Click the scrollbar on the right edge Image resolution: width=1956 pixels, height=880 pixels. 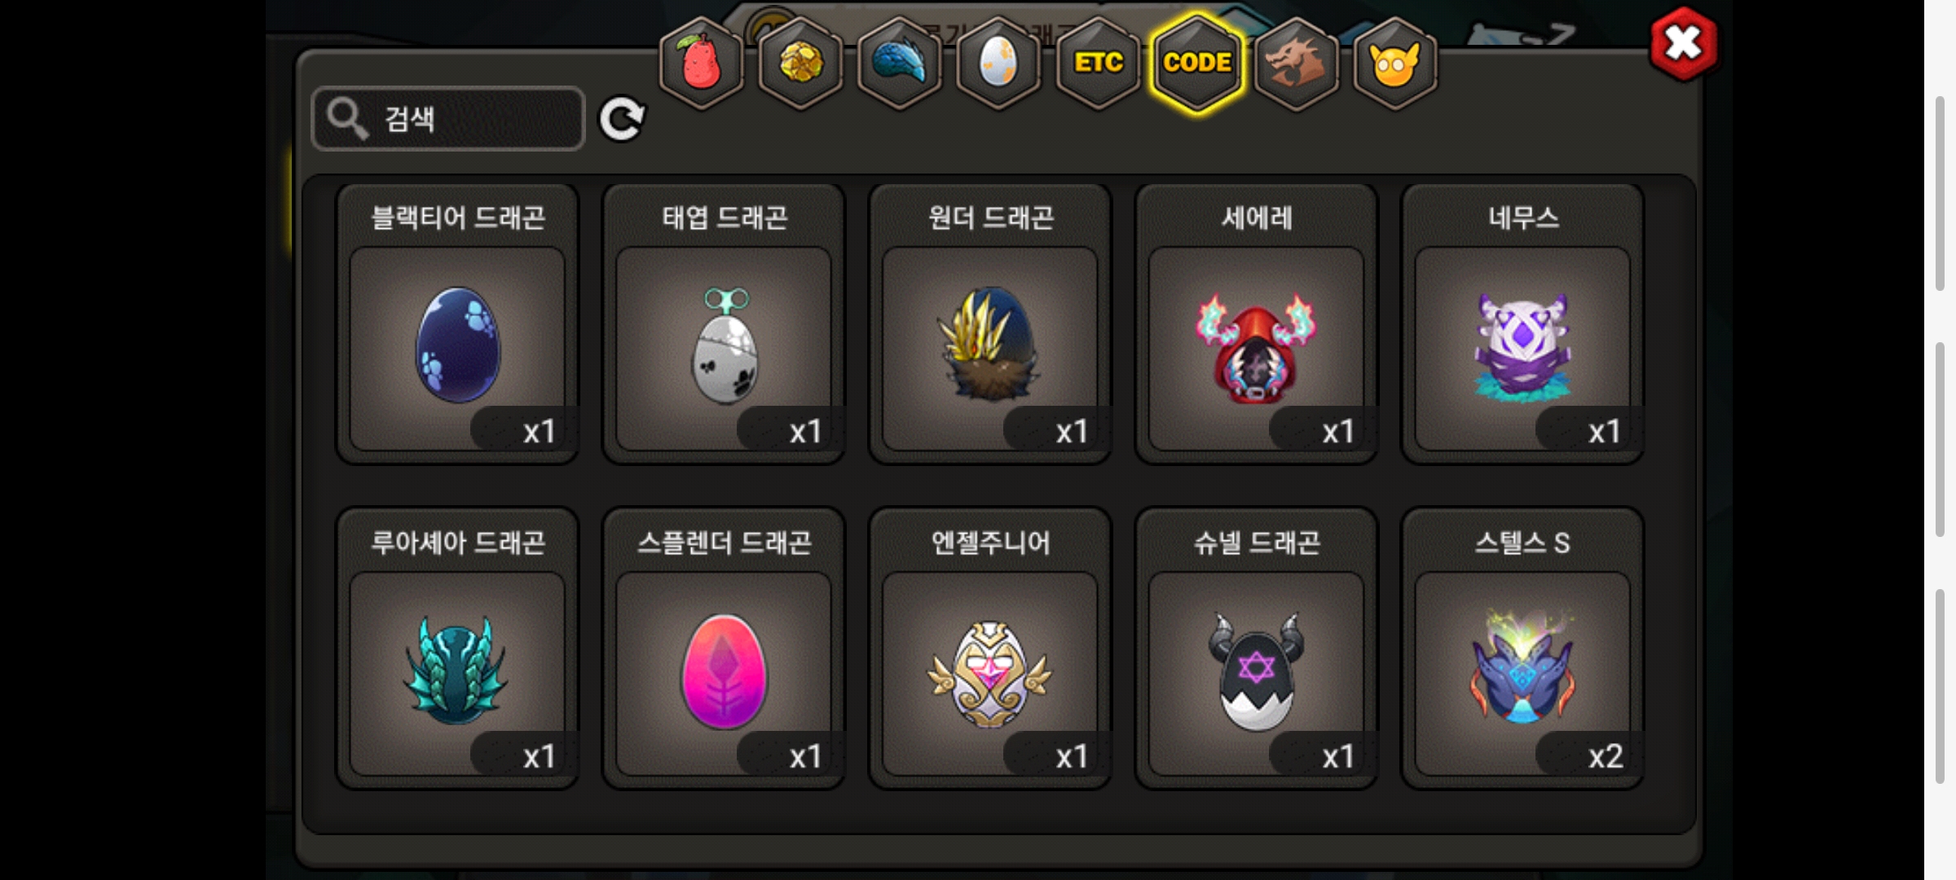click(1940, 440)
